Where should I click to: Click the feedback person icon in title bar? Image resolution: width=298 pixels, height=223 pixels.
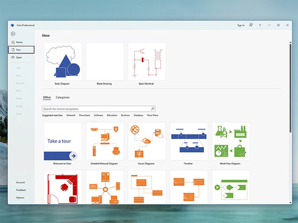coord(251,25)
